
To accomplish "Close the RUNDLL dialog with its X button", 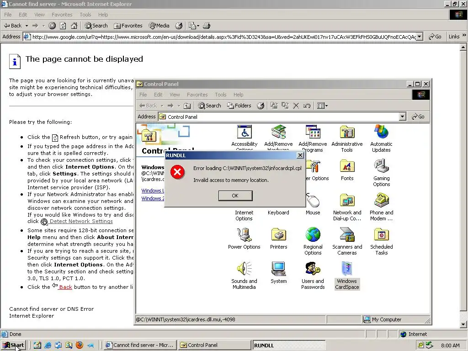I will [300, 155].
